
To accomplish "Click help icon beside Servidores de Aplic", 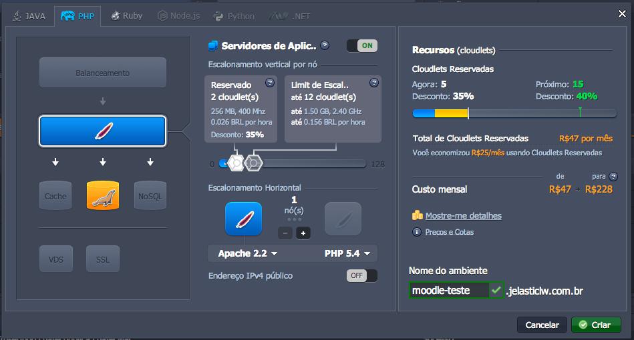I will point(325,45).
